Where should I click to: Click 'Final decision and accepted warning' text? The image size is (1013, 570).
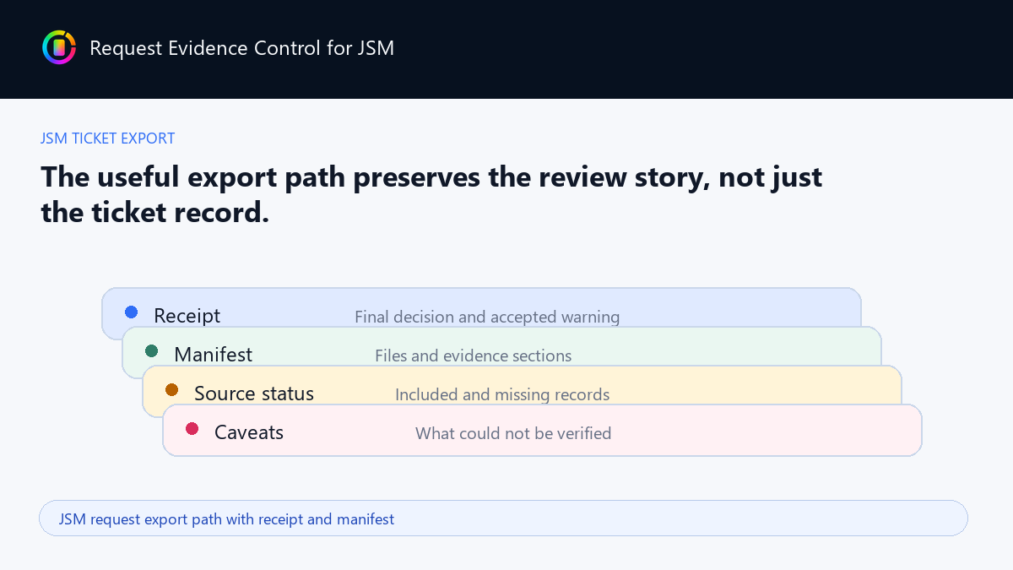(487, 318)
